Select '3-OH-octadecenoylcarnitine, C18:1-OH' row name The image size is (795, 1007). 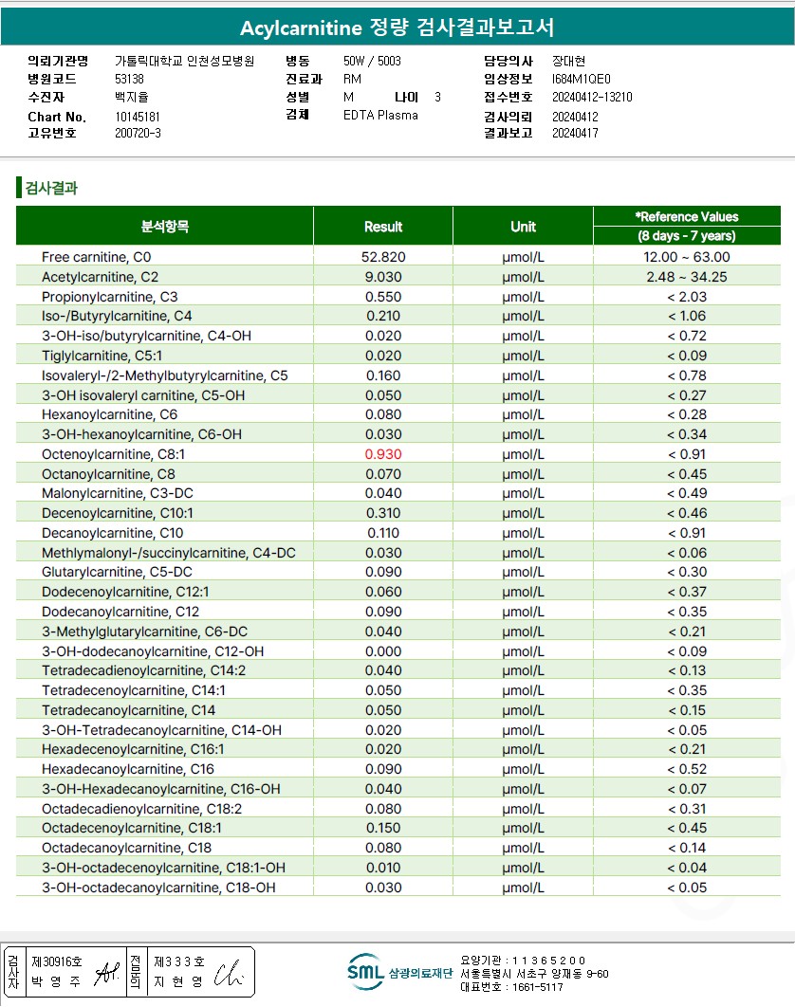[x=164, y=869]
